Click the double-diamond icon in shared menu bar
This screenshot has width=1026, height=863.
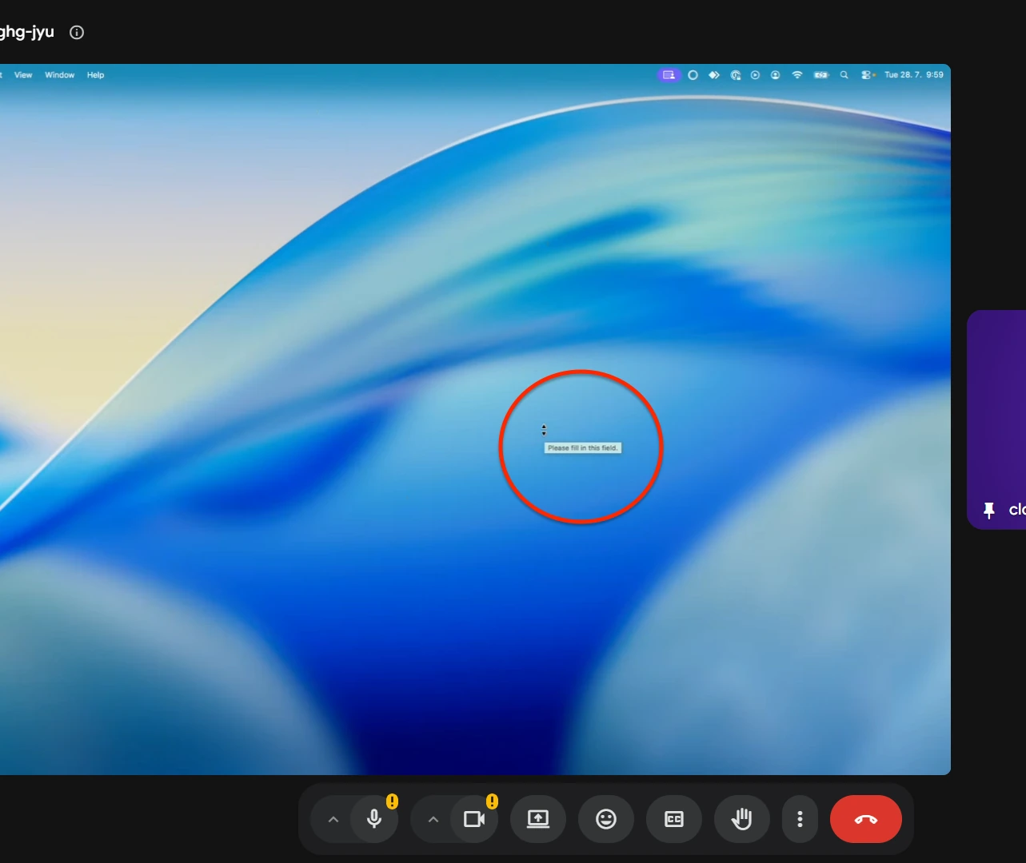714,75
